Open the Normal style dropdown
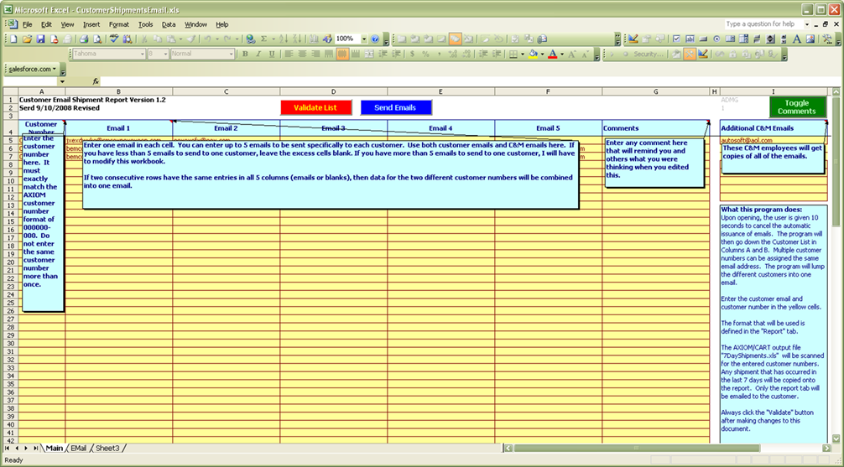 232,54
